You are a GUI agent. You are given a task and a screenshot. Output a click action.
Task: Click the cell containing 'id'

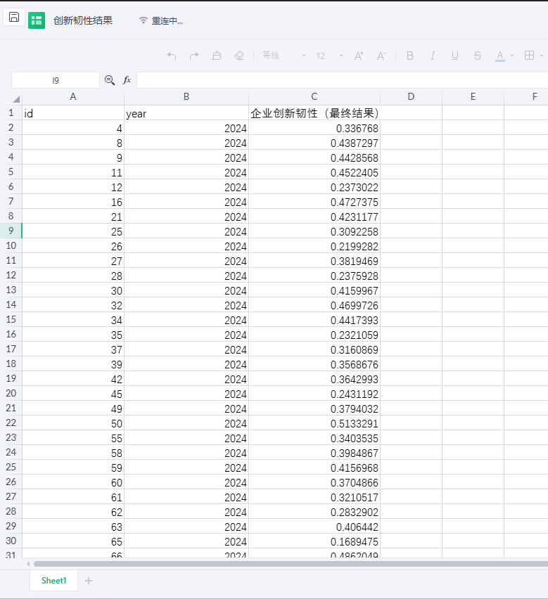[73, 113]
